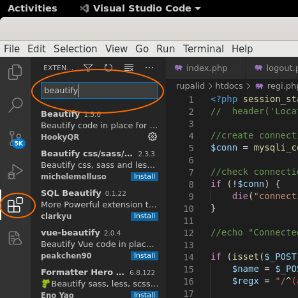The image size is (298, 298).
Task: Open Manage gear for Beautify HookyQR
Action: point(153,137)
